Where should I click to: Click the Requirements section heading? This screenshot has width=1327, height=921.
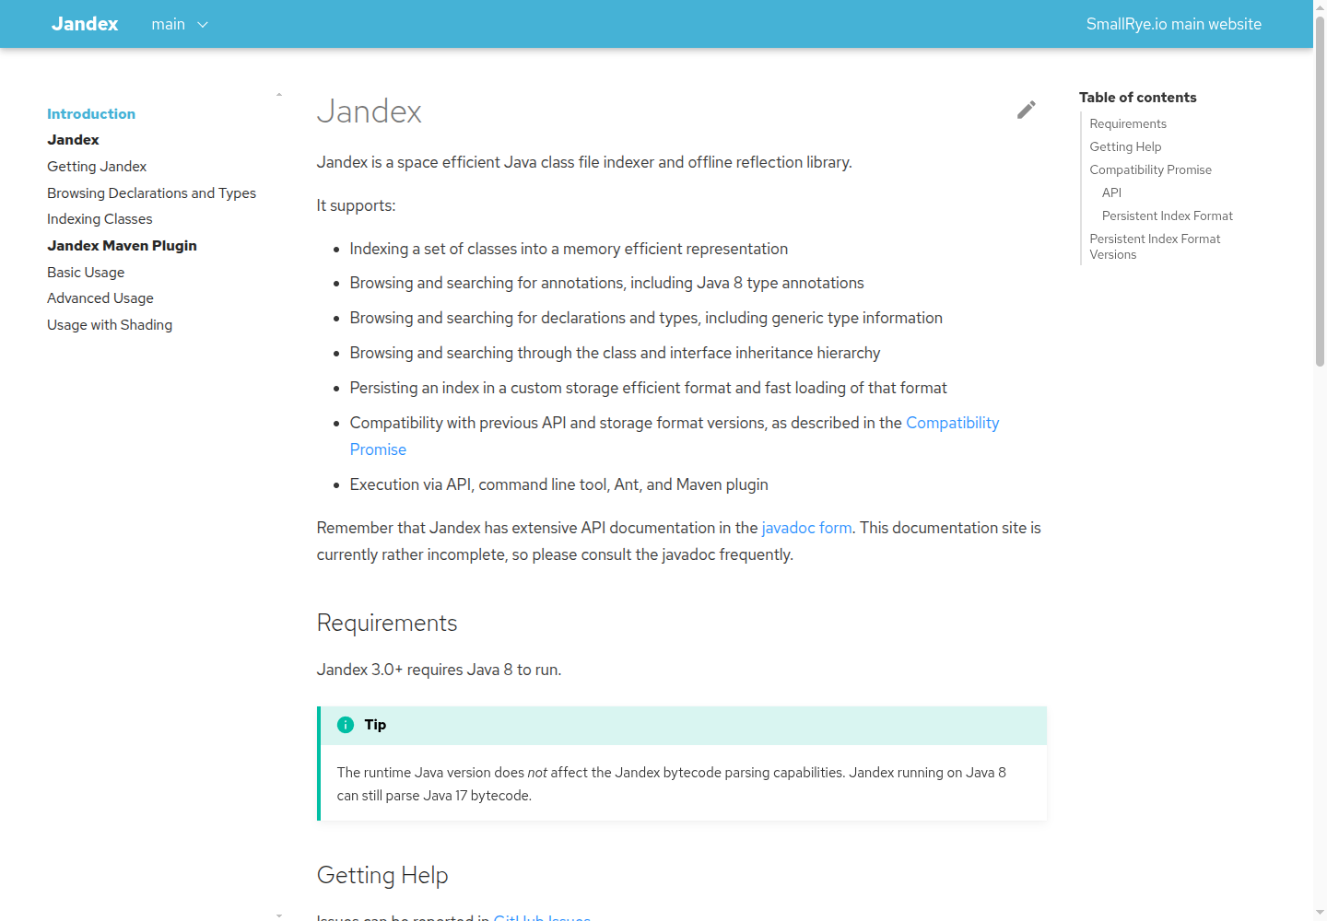[387, 624]
